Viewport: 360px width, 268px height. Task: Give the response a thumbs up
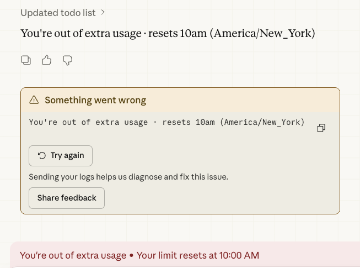47,60
